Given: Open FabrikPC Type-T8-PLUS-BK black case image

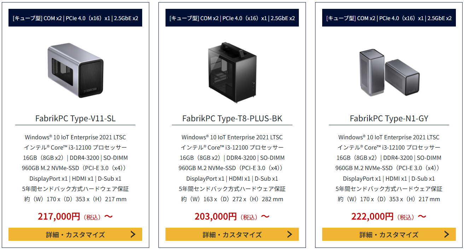Looking at the screenshot, I should pos(232,72).
